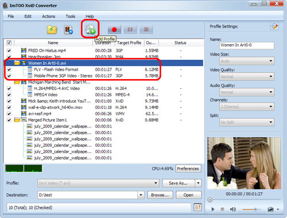Image resolution: width=287 pixels, height=218 pixels.
Task: Click the Browse... button
Action: (160, 195)
